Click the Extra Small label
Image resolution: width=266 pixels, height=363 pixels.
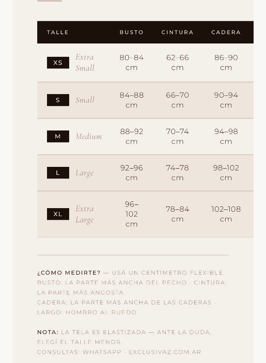(85, 62)
